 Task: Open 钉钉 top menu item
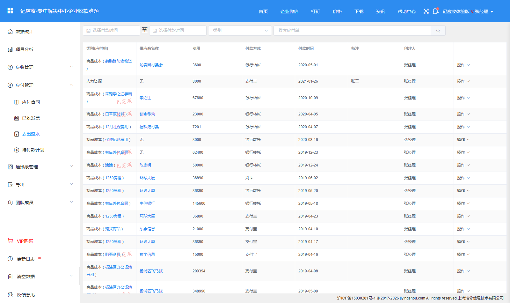(x=316, y=11)
